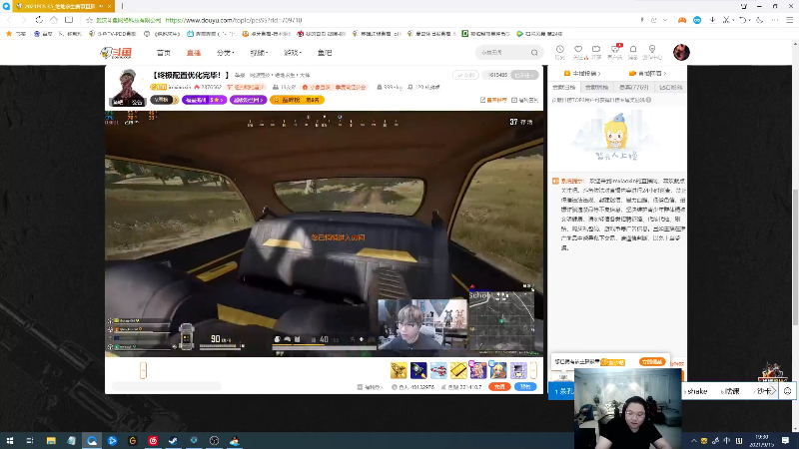Open browser hamburger menu
The image size is (799, 449).
[x=789, y=20]
